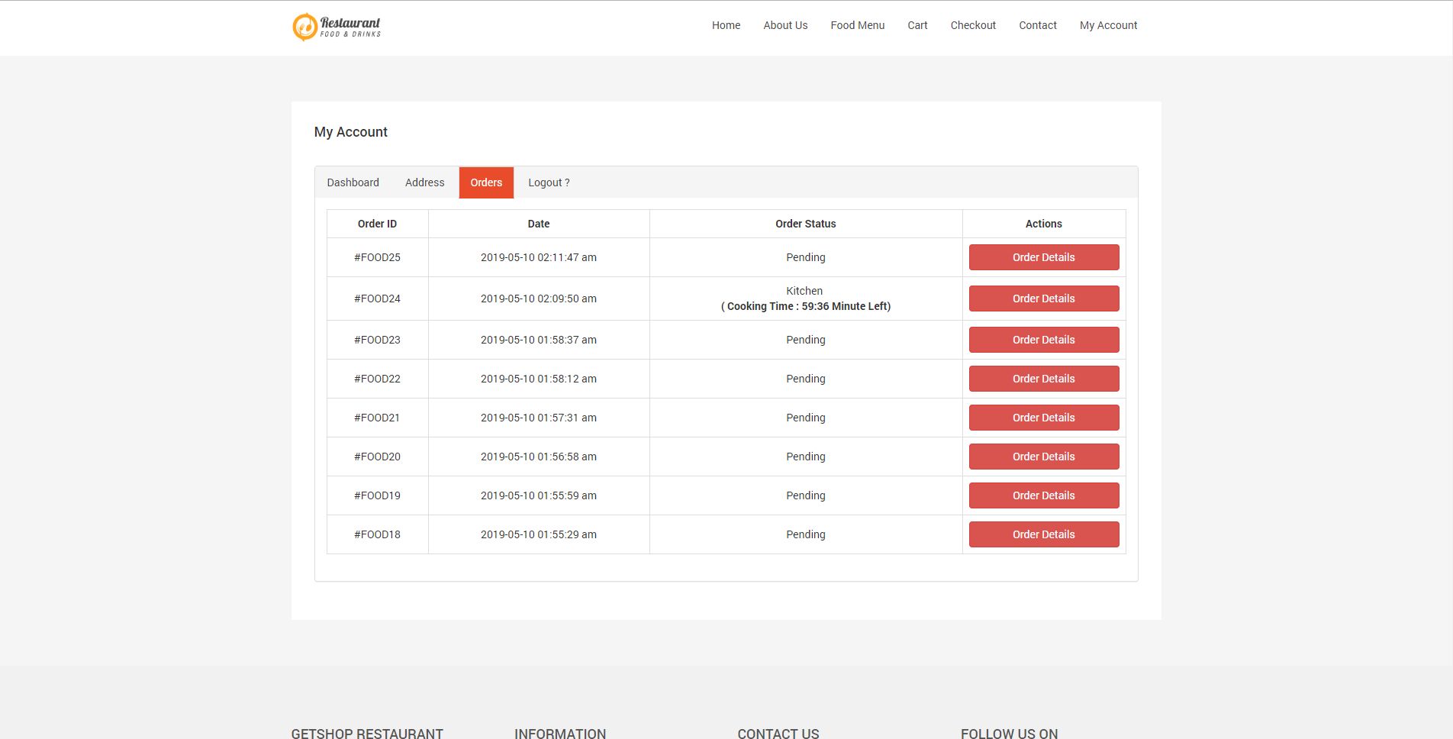
Task: Select the Orders tab
Action: (x=486, y=182)
